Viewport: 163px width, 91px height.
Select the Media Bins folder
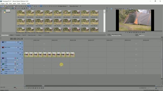coord(8,12)
